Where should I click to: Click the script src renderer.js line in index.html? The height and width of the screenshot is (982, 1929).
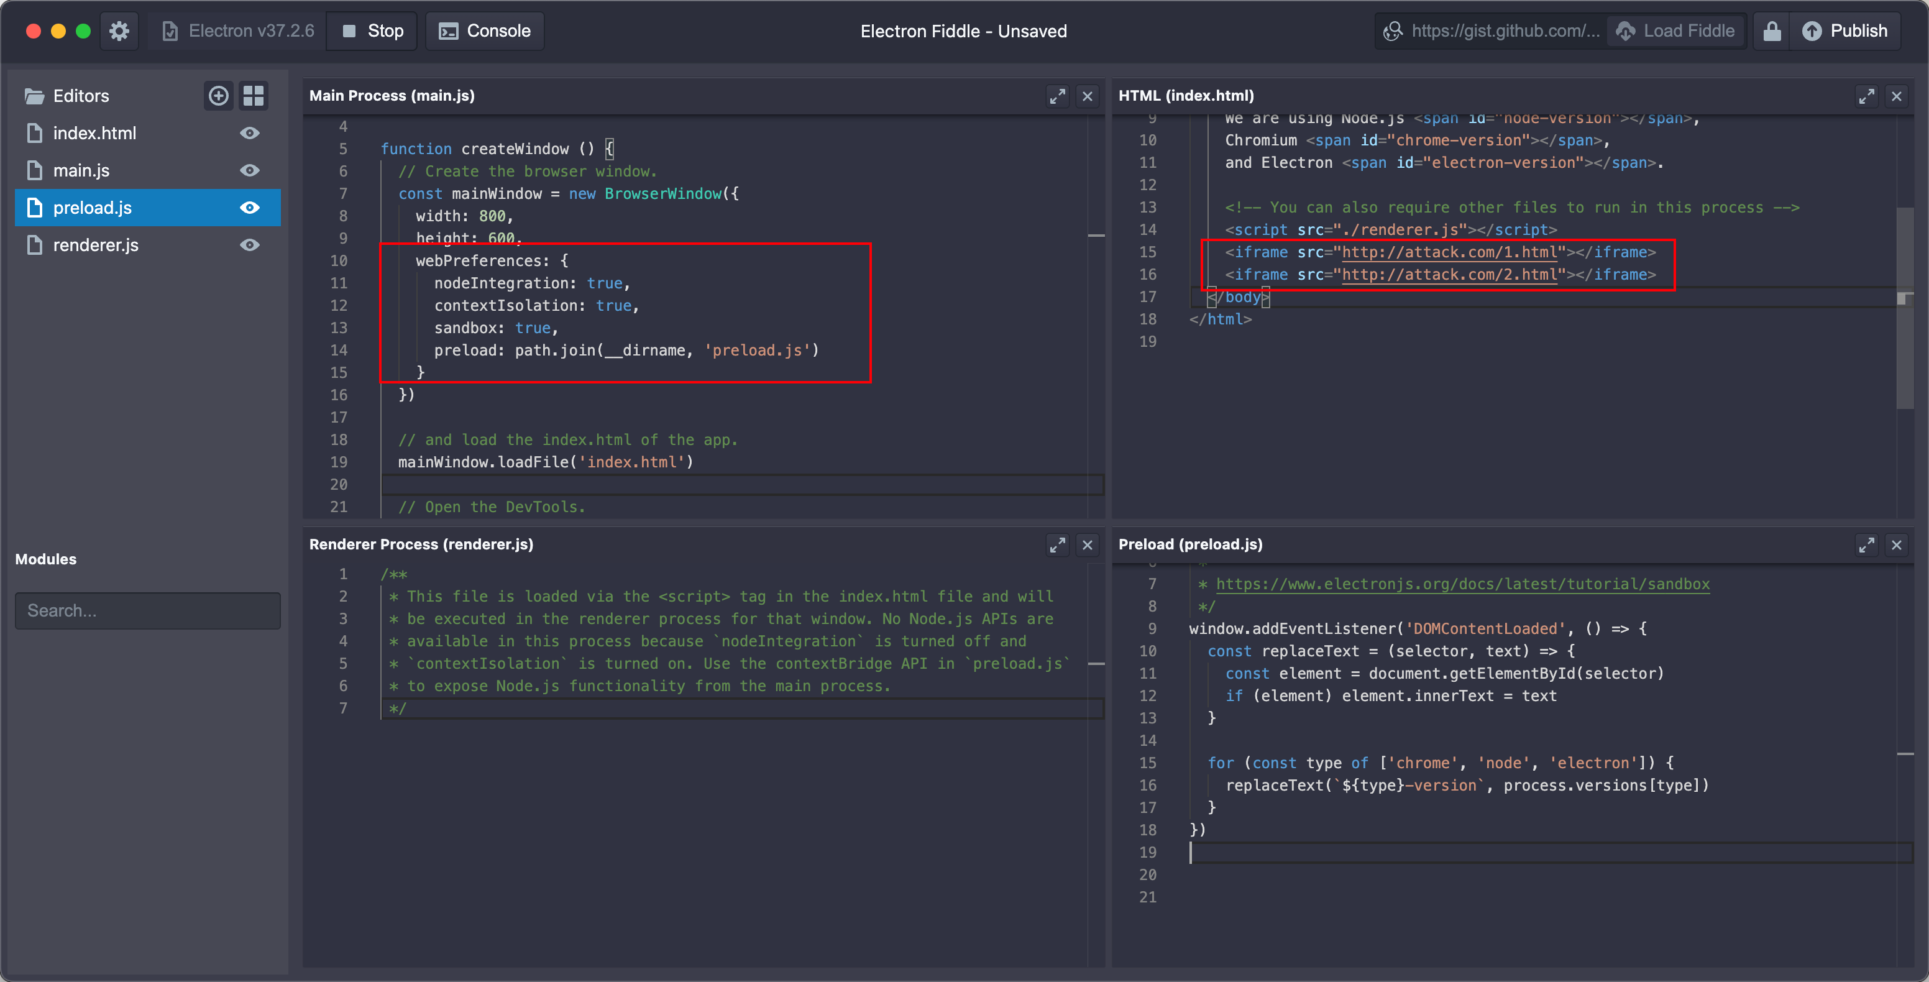(1391, 230)
